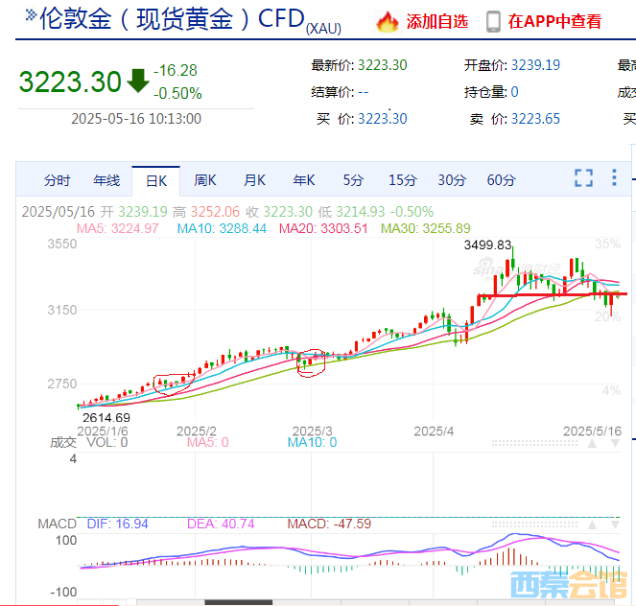Screen dimensions: 636x606
Task: Click the small arrow on the MACD panel's right
Action: click(615, 524)
